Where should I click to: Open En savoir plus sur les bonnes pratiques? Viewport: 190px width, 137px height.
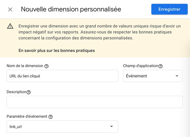pos(57,51)
